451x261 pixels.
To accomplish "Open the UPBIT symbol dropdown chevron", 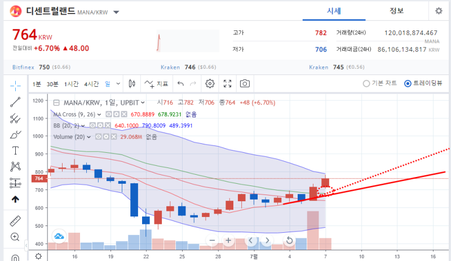I will (143, 103).
